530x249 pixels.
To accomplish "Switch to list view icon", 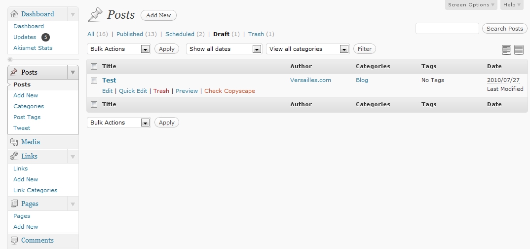I will point(506,50).
